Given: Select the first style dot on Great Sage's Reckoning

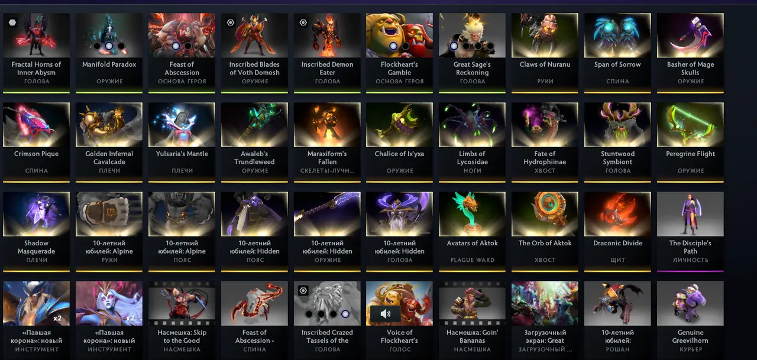Looking at the screenshot, I should pyautogui.click(x=454, y=46).
